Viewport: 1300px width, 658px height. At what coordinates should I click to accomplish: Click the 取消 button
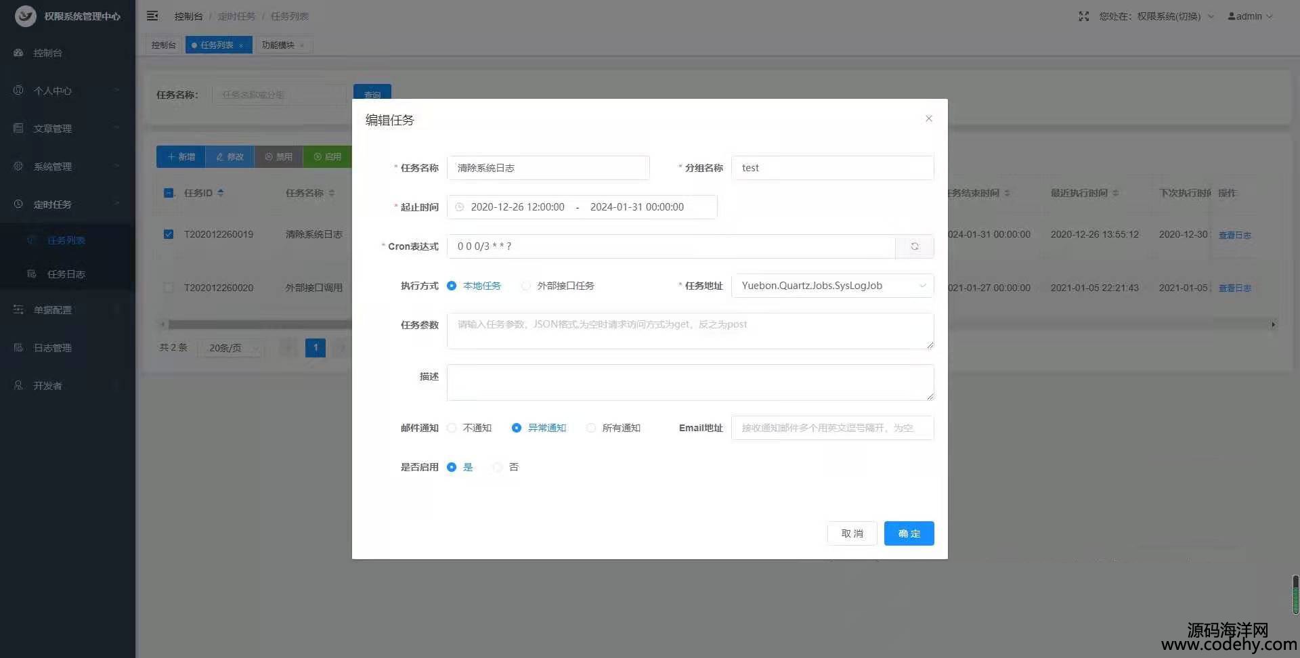[852, 533]
